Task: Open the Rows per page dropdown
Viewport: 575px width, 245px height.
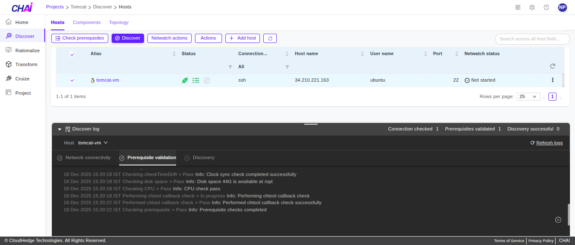Action: click(529, 96)
